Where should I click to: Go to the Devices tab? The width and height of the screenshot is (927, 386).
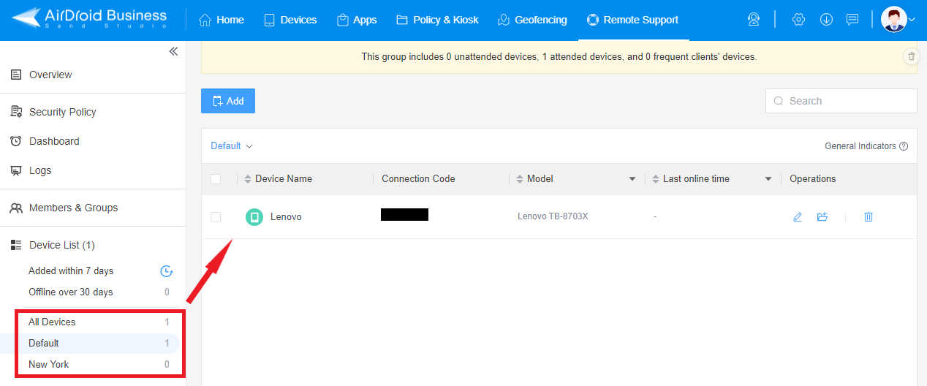290,20
